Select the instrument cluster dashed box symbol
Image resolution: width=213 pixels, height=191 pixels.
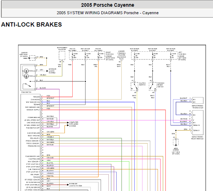tap(62, 56)
